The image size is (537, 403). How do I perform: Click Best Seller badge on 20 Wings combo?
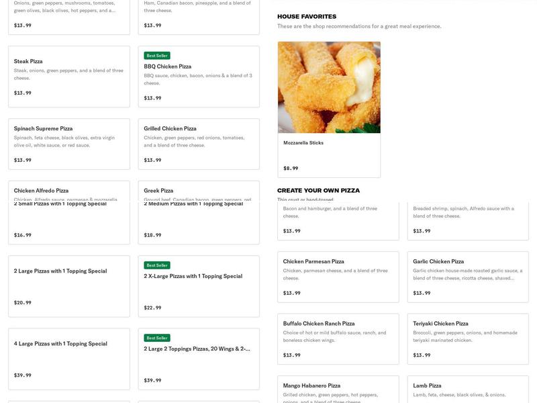(157, 338)
